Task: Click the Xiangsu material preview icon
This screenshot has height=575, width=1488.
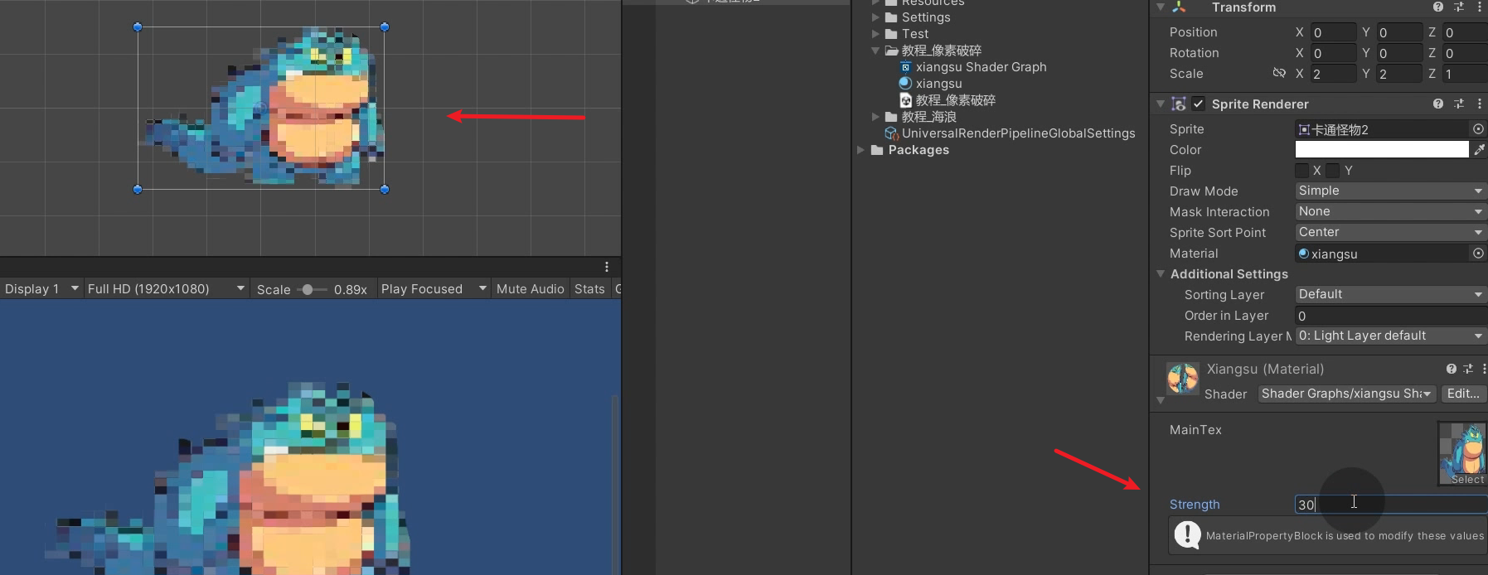Action: point(1182,378)
